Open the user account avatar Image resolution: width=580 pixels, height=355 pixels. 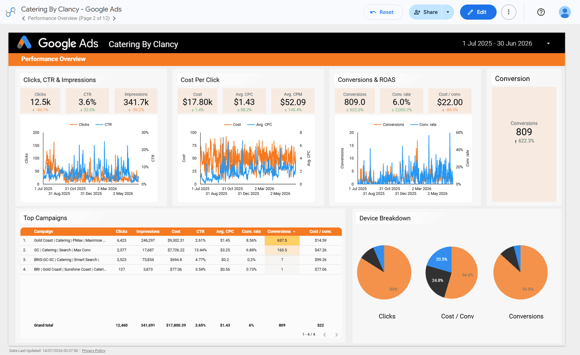coord(564,12)
